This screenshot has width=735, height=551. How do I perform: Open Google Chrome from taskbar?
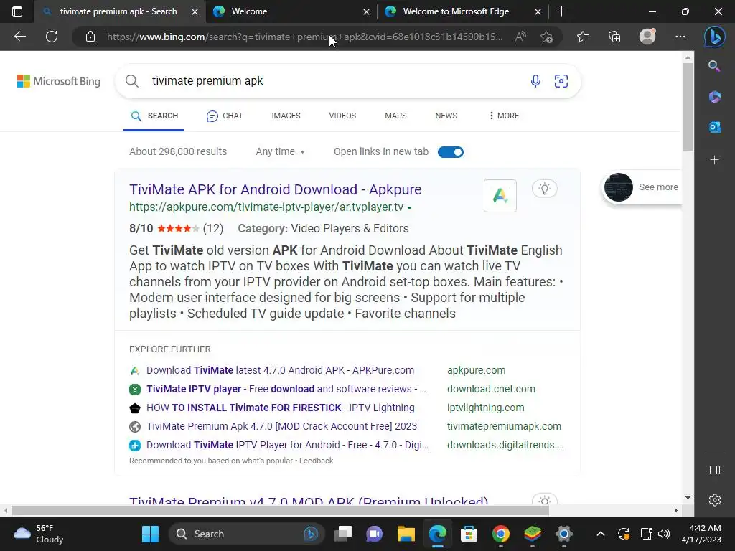click(x=500, y=534)
